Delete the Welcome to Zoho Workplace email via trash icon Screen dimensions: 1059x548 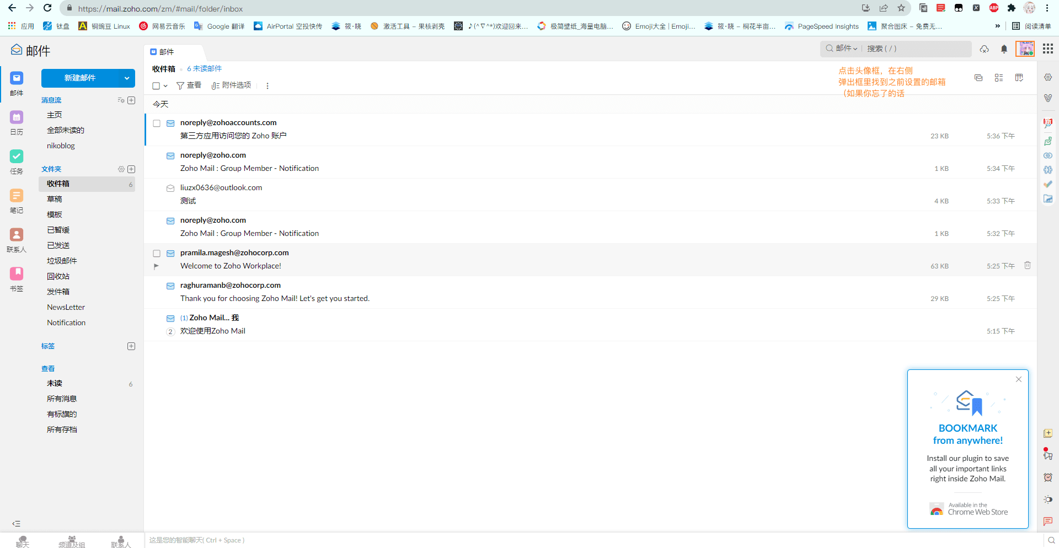coord(1028,265)
